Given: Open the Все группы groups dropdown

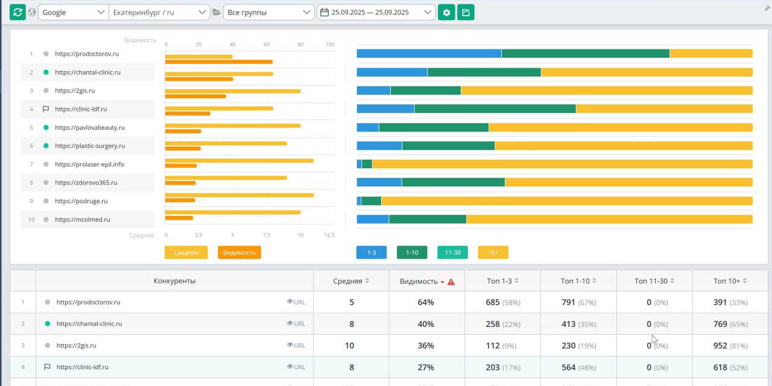Looking at the screenshot, I should pos(268,12).
